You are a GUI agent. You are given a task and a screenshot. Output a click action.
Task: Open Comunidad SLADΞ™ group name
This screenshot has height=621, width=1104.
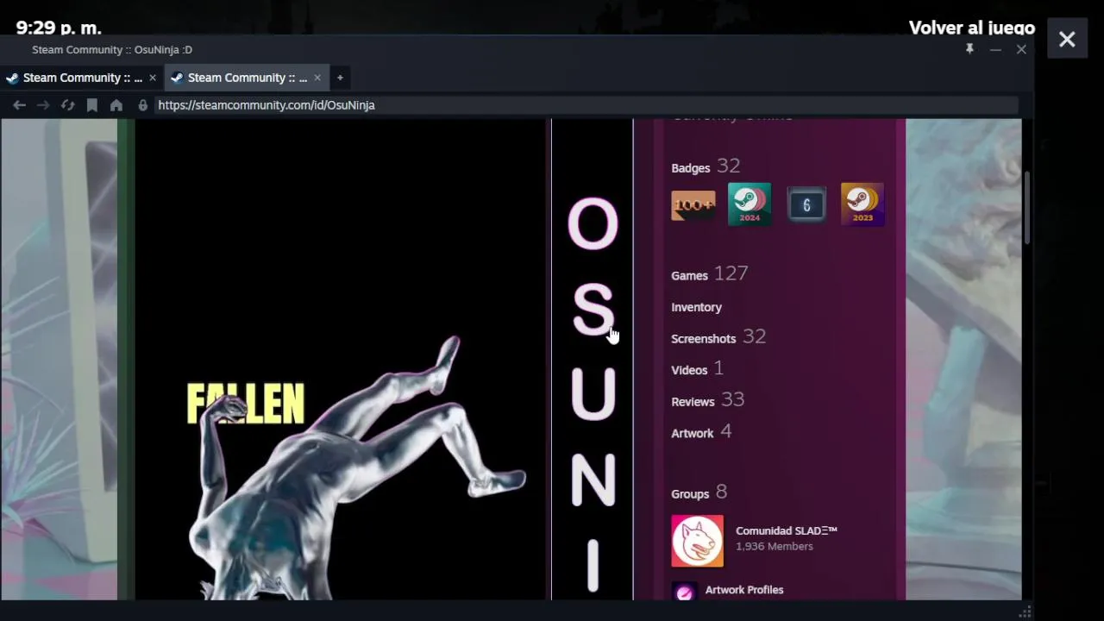[x=787, y=530]
